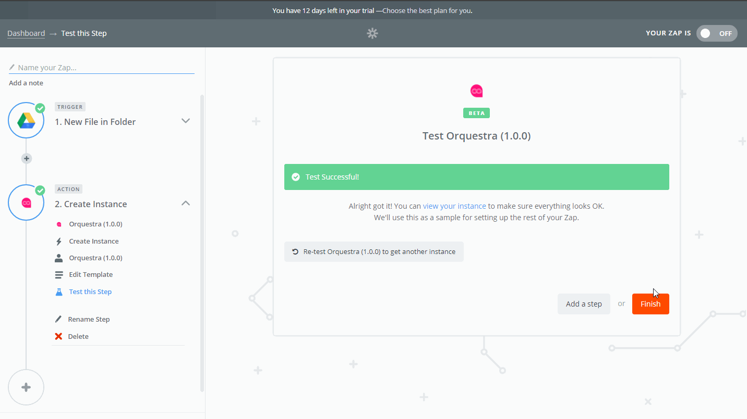Image resolution: width=747 pixels, height=419 pixels.
Task: Click the 2. Create Instance title
Action: coord(91,204)
